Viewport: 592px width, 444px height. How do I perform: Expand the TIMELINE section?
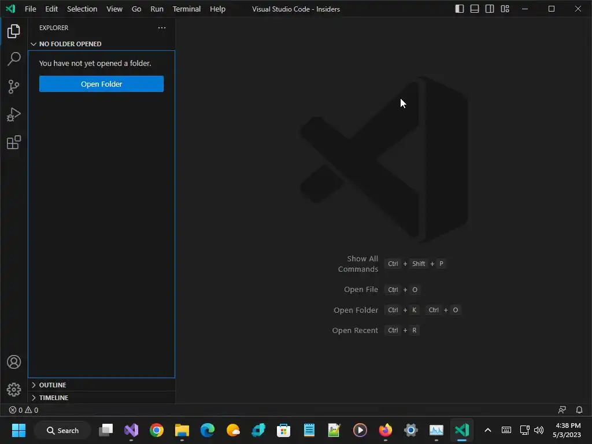click(x=101, y=398)
